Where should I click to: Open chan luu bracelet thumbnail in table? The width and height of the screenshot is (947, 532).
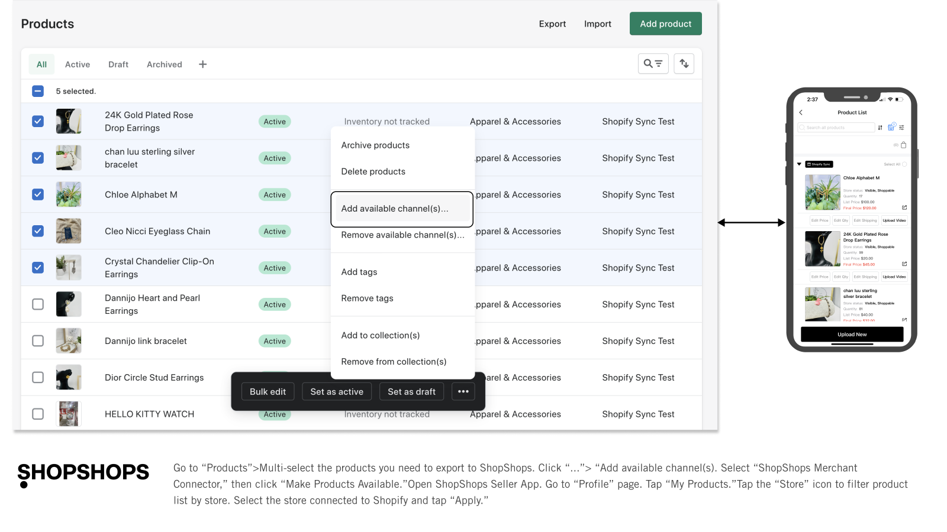(x=69, y=158)
